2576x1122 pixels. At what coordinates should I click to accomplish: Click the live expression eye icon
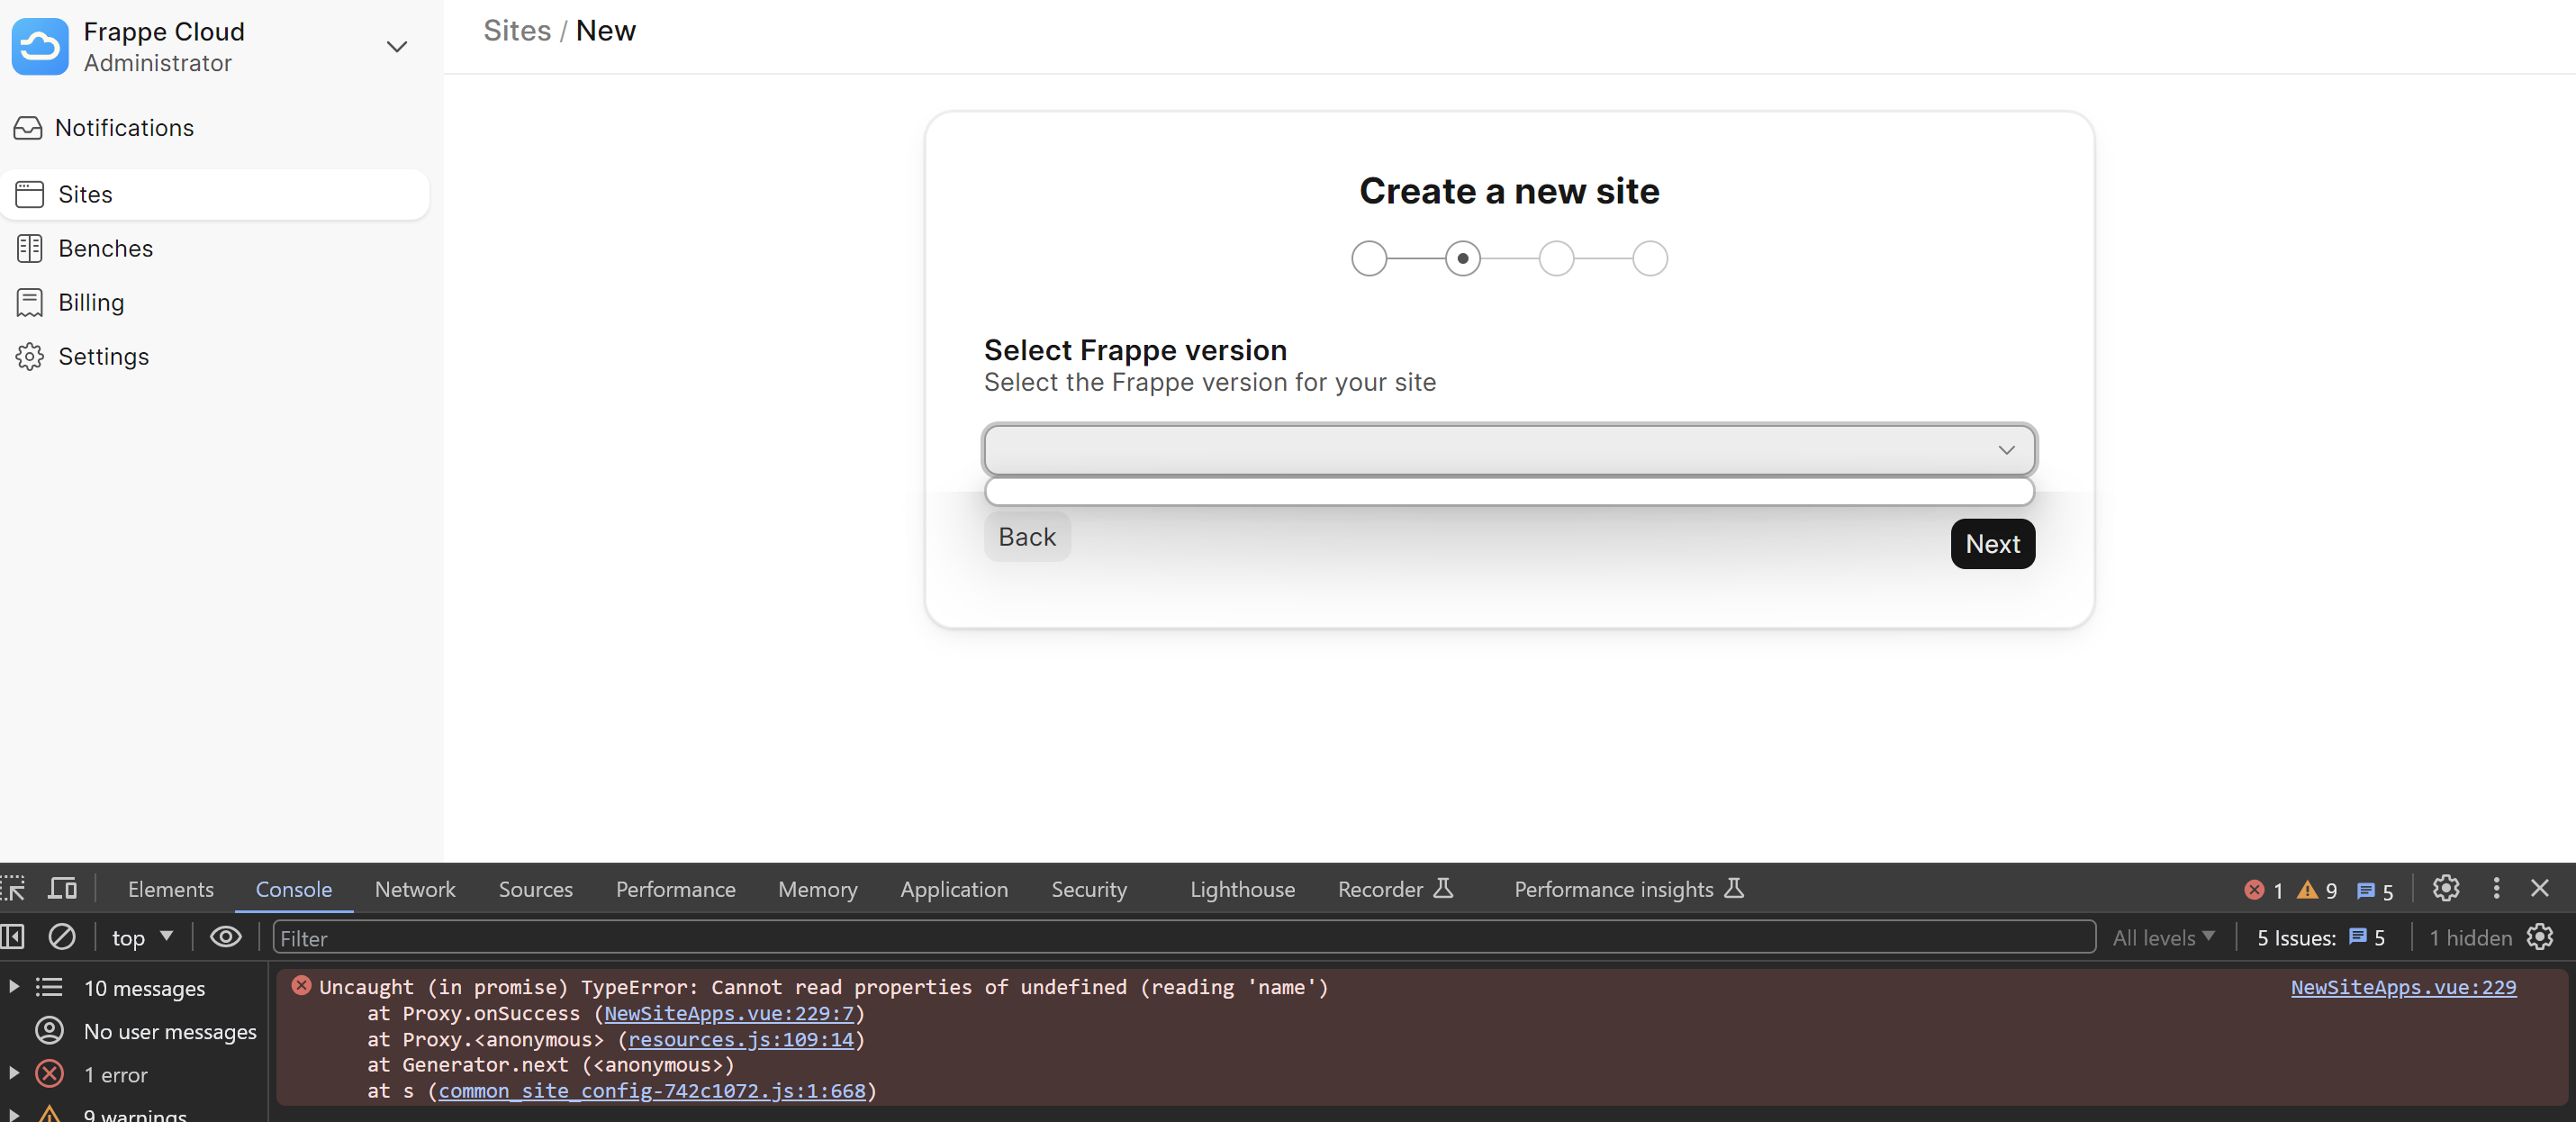(x=226, y=937)
